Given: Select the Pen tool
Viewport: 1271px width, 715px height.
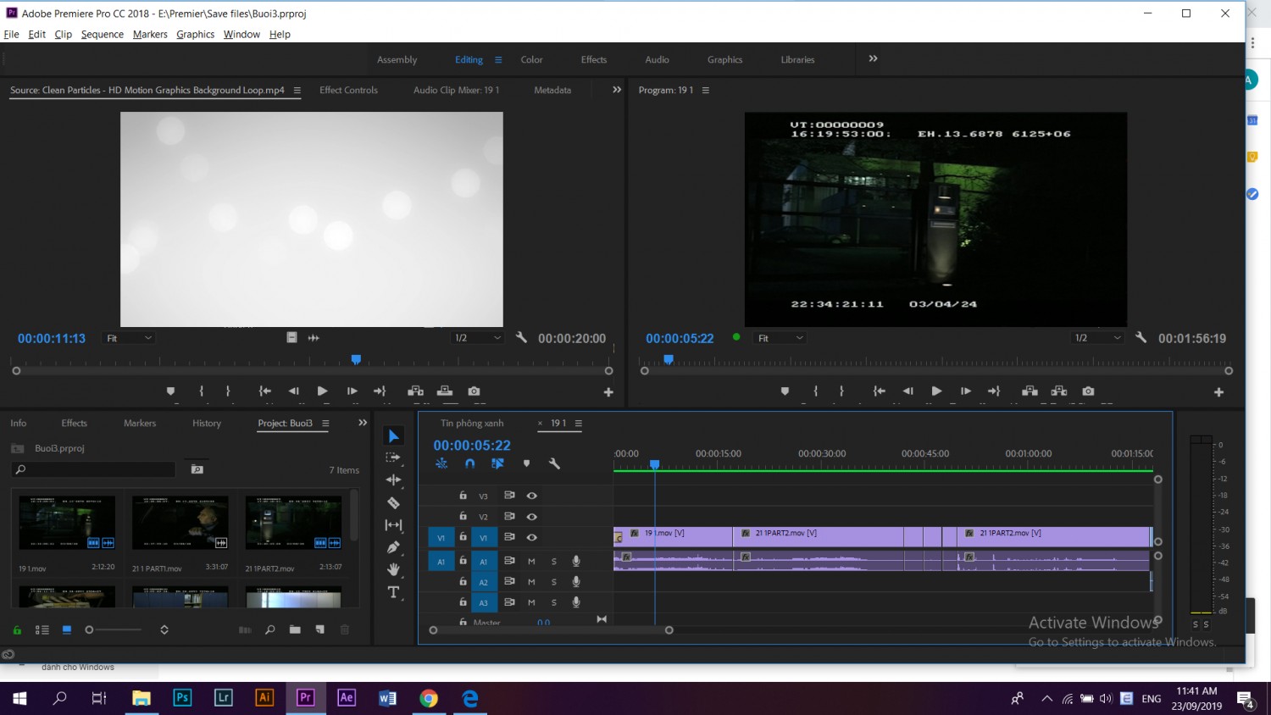Looking at the screenshot, I should pos(393,547).
